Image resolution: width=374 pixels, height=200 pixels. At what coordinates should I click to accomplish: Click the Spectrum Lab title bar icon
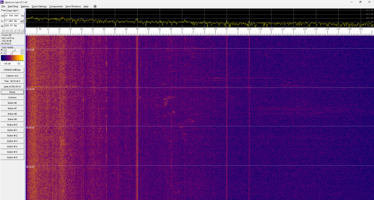pyautogui.click(x=2, y=2)
